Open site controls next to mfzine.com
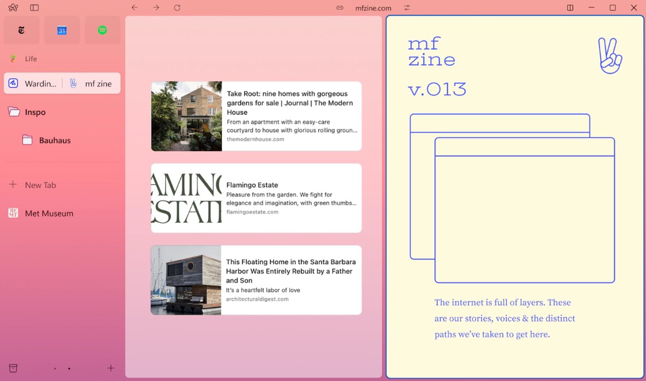 [407, 7]
